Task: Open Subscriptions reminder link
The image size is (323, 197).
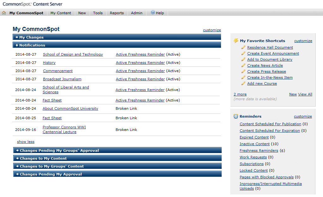Action: [x=252, y=163]
